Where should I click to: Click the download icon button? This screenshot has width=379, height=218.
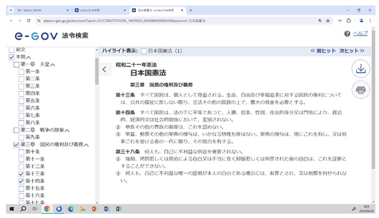361,70
